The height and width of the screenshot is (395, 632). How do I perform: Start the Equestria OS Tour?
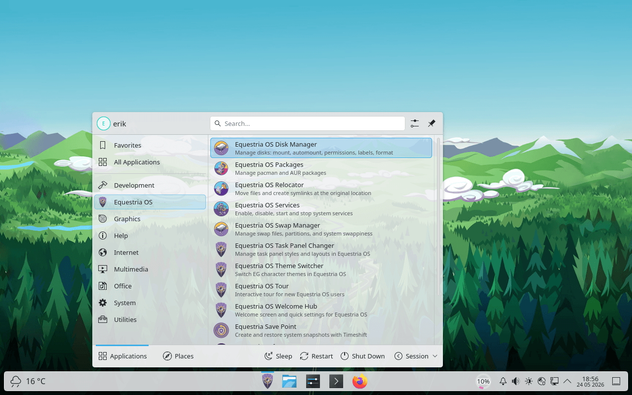(321, 290)
